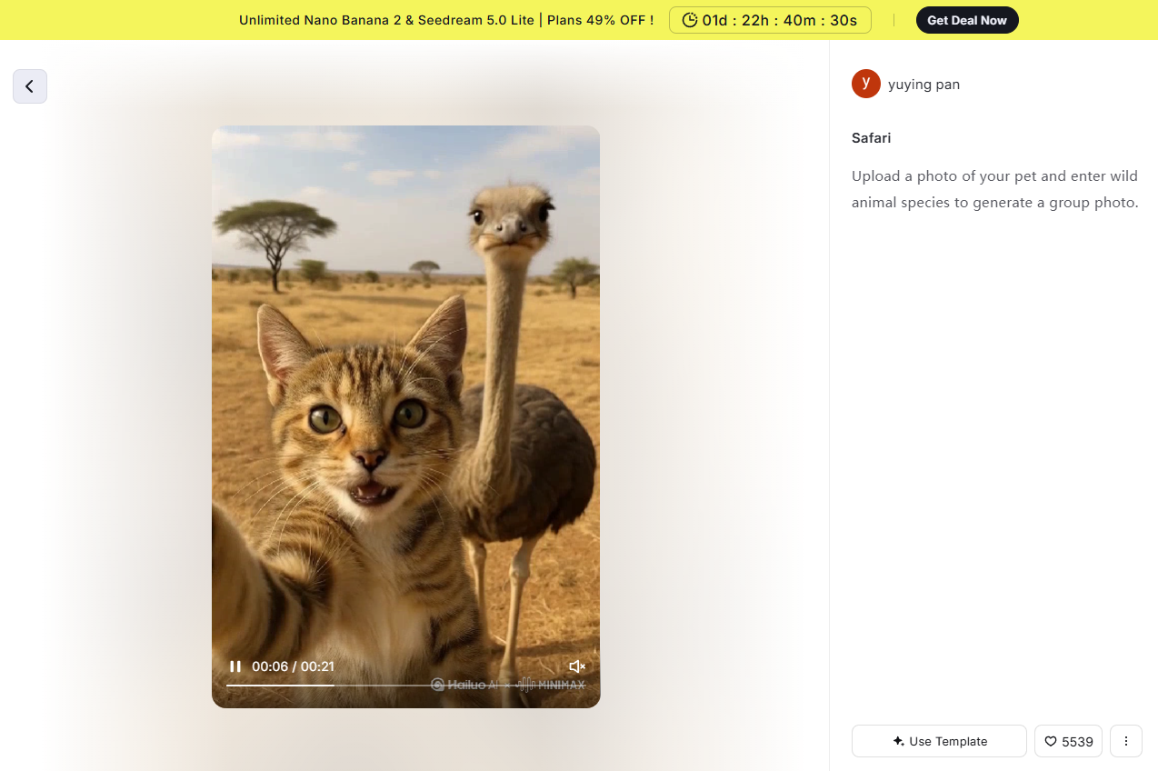The height and width of the screenshot is (771, 1158).
Task: Click the back chevron arrow
Action: 29,85
